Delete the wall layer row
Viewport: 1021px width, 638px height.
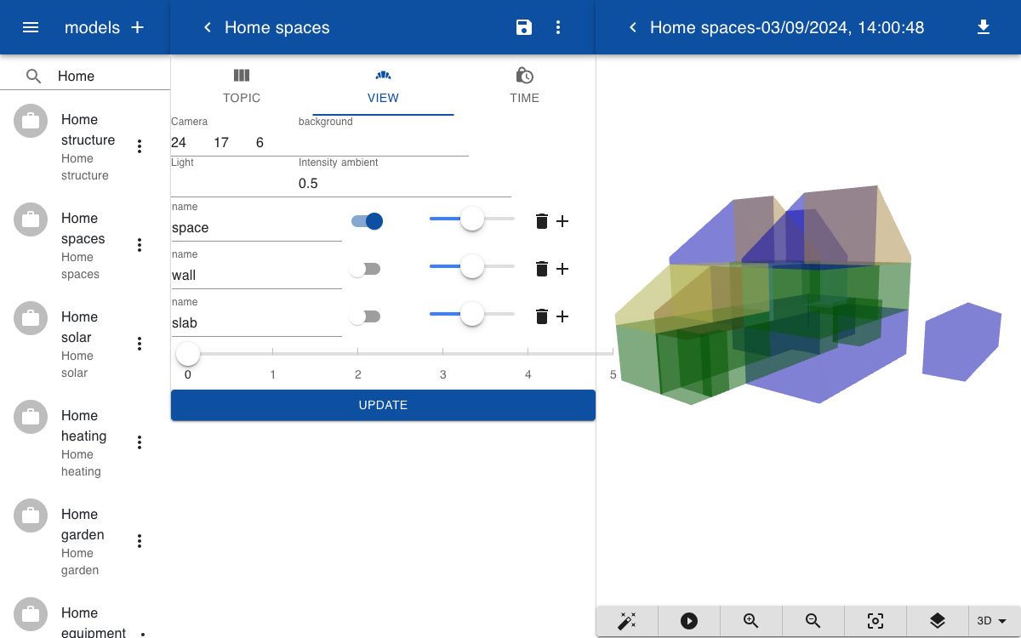(x=542, y=269)
